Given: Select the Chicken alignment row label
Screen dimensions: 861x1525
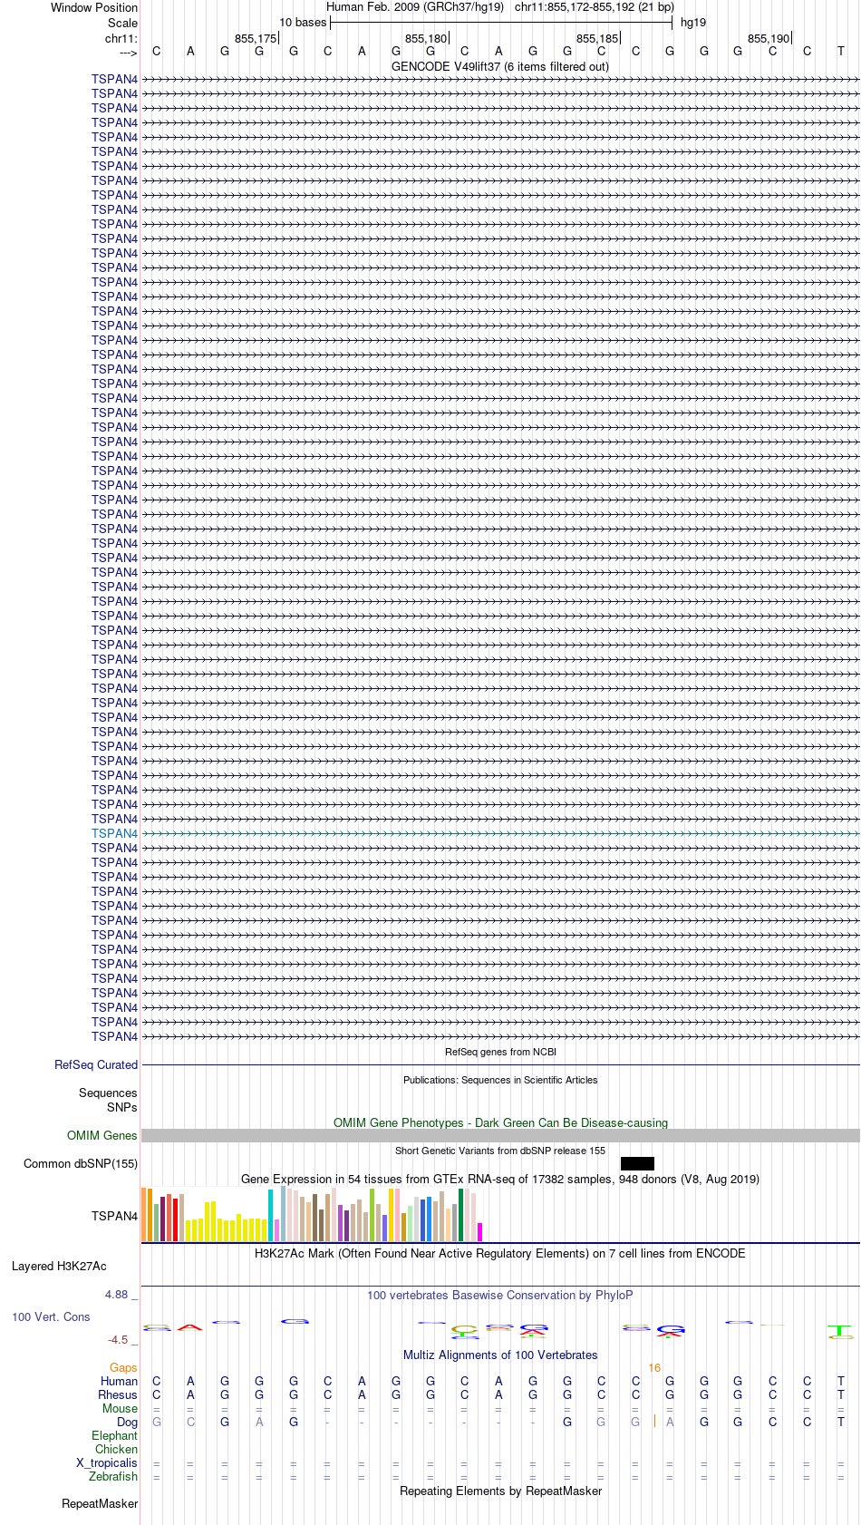Looking at the screenshot, I should pos(116,1449).
